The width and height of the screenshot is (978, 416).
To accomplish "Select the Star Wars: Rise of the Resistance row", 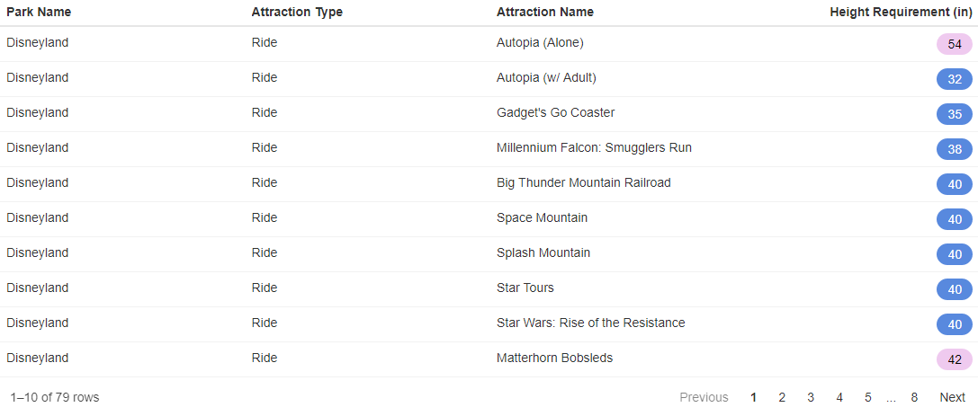I will pos(489,323).
